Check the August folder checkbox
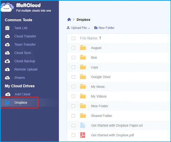This screenshot has height=142, width=171. tap(73, 48)
